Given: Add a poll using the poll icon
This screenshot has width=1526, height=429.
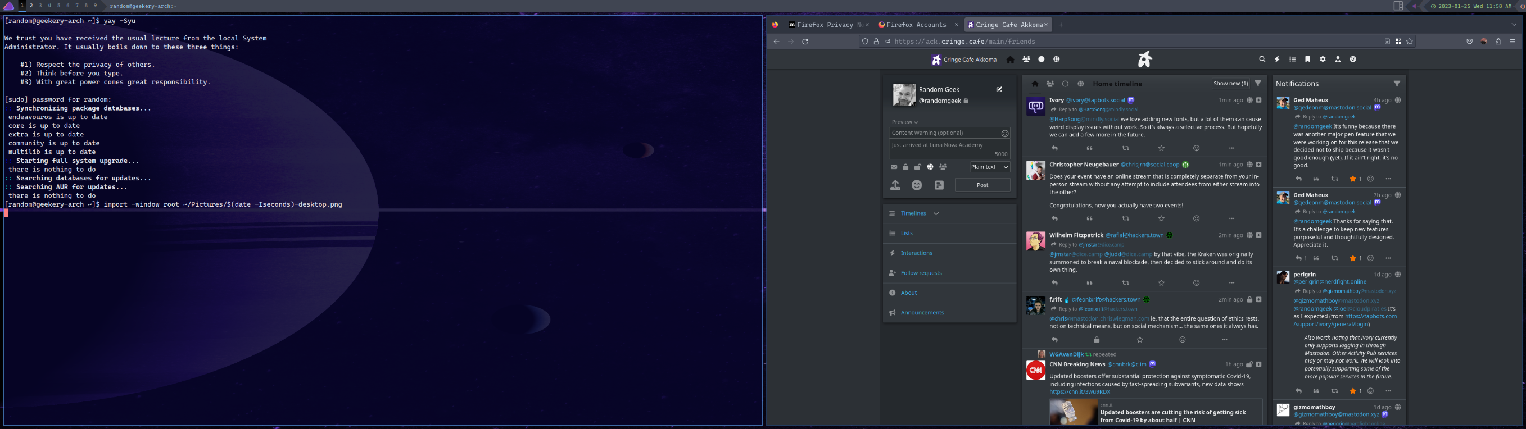Looking at the screenshot, I should 939,185.
